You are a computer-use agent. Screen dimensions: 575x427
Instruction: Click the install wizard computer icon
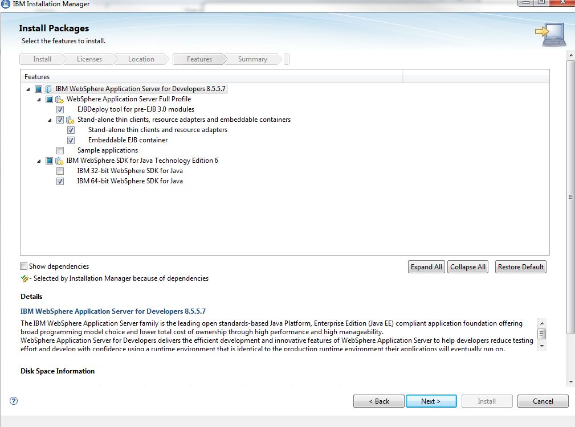[551, 34]
